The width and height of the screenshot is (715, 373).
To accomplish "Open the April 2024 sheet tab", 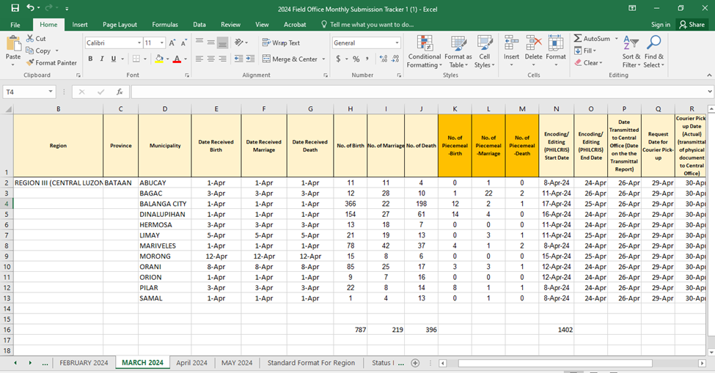I will pos(193,363).
